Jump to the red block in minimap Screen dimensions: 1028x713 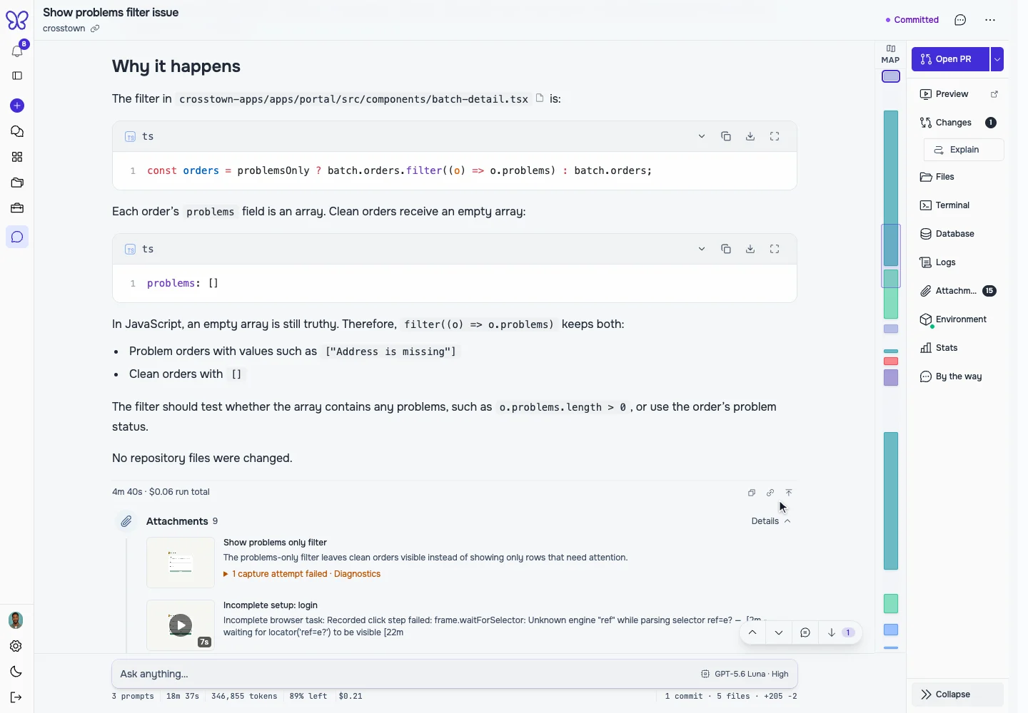point(891,361)
